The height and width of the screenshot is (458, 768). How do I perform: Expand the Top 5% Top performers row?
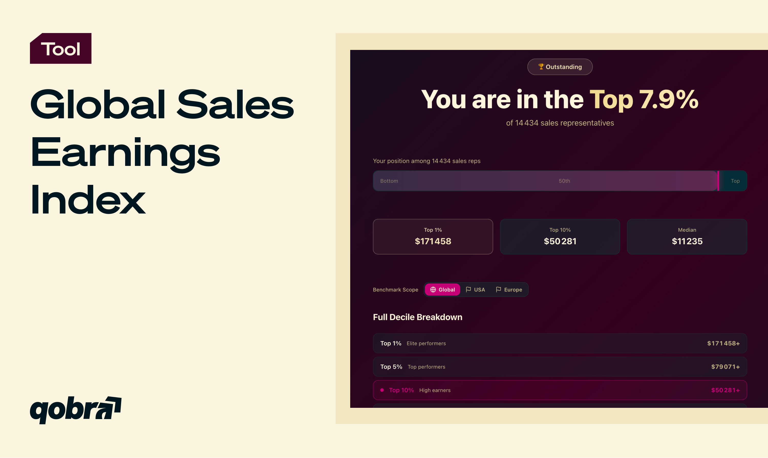click(560, 367)
